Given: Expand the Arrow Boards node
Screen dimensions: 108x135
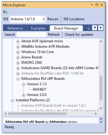Looking at the screenshot, I should (18, 58).
